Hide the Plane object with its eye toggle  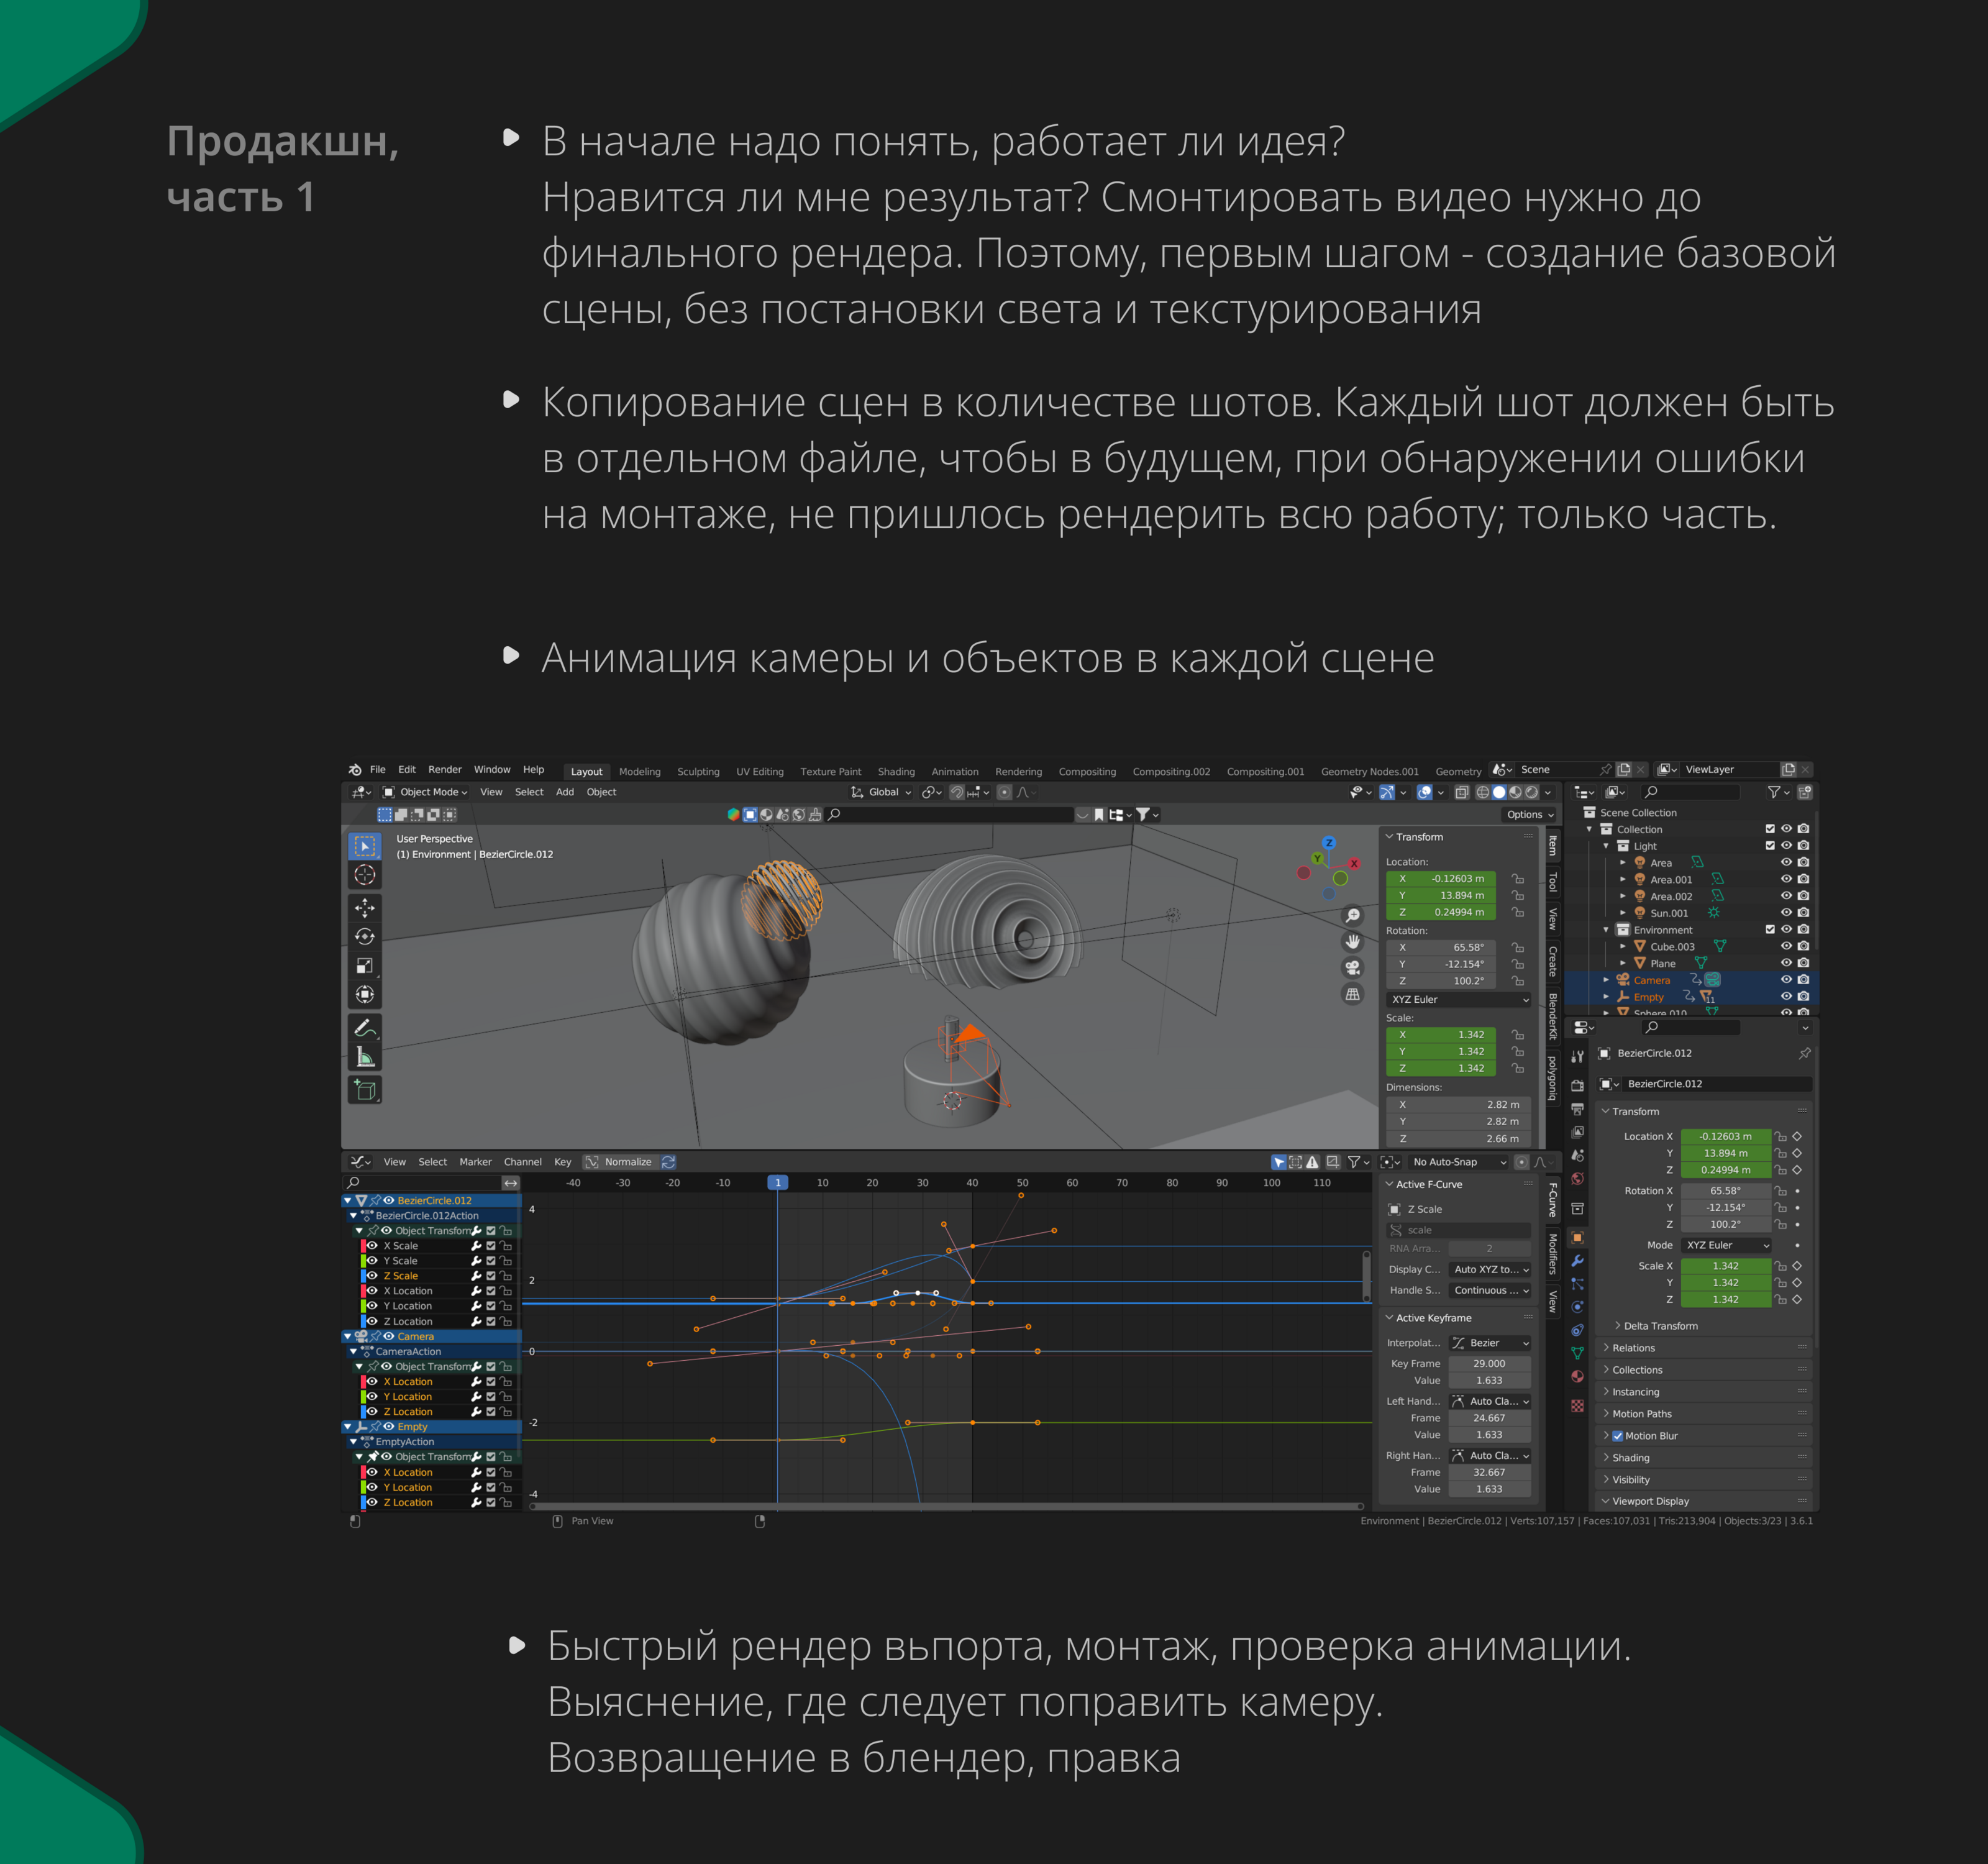[1787, 963]
